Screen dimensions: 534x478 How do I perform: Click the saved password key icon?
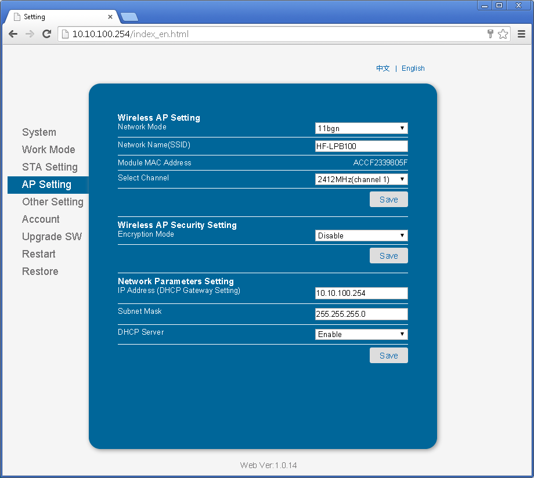tap(490, 34)
